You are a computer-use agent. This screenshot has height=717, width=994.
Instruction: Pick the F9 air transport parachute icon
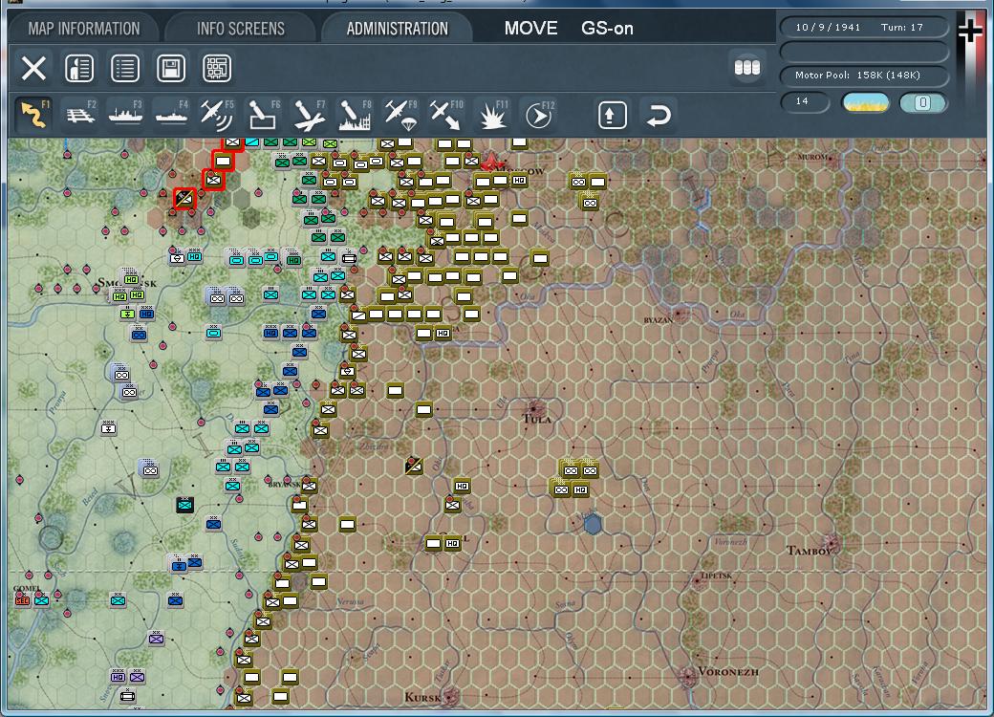pos(400,116)
